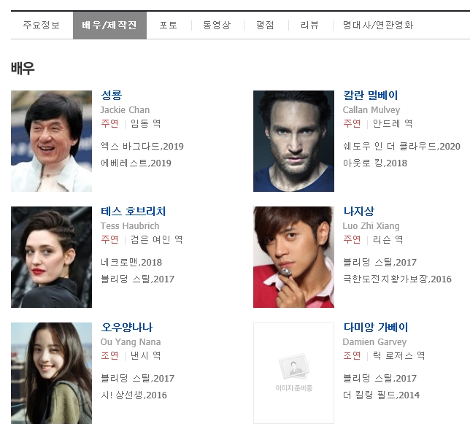Screen dimensions: 470x429
Task: Open the Ou Yang Nana photo thumbnail
Action: (52, 373)
